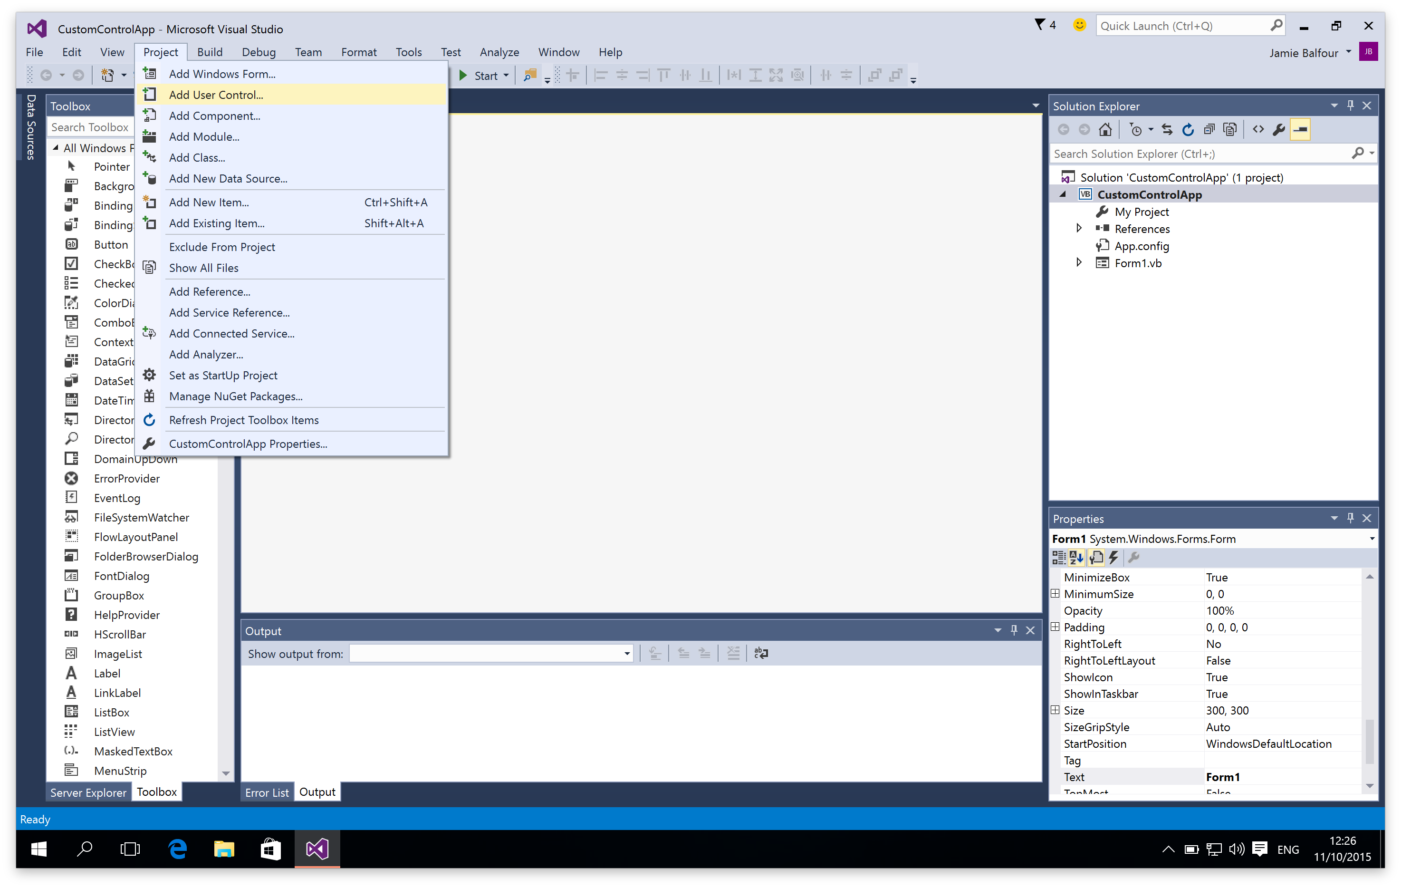Select Add Class menu item
Image resolution: width=1401 pixels, height=888 pixels.
tap(292, 157)
